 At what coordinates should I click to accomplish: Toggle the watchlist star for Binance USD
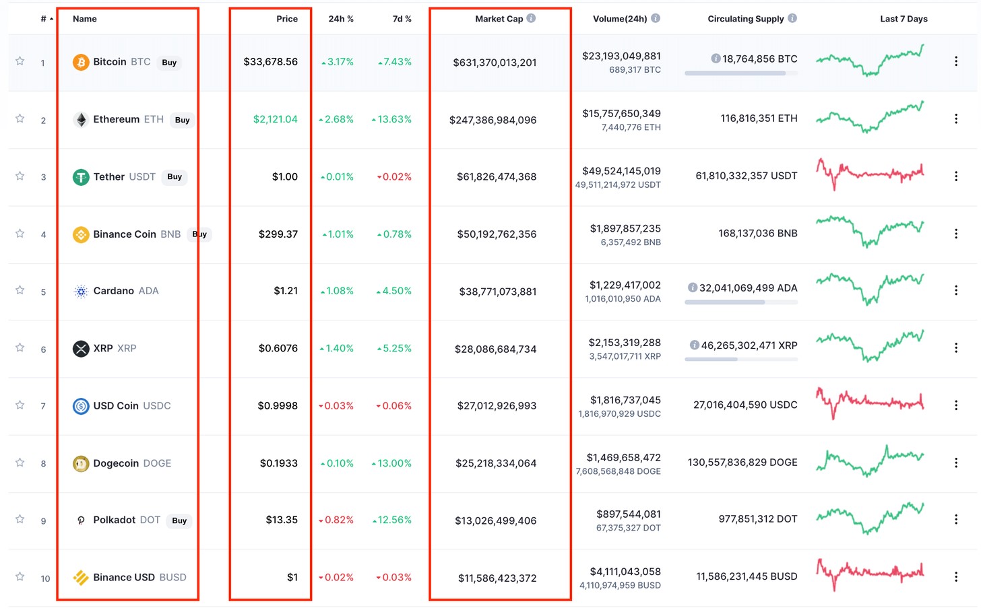pos(20,576)
